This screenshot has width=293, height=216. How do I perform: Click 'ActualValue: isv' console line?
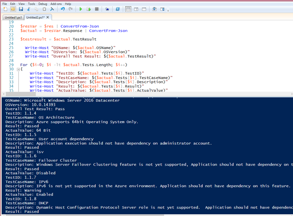24,152
